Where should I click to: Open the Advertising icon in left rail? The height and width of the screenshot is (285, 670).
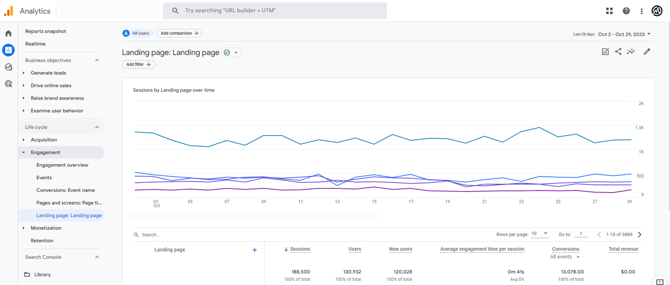pyautogui.click(x=9, y=84)
